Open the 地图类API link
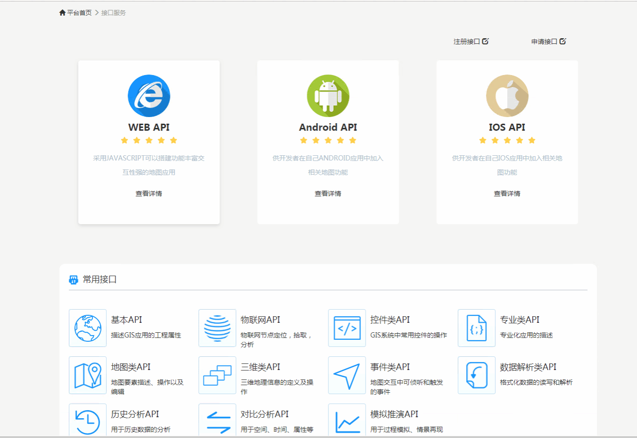The image size is (637, 438). (x=131, y=367)
